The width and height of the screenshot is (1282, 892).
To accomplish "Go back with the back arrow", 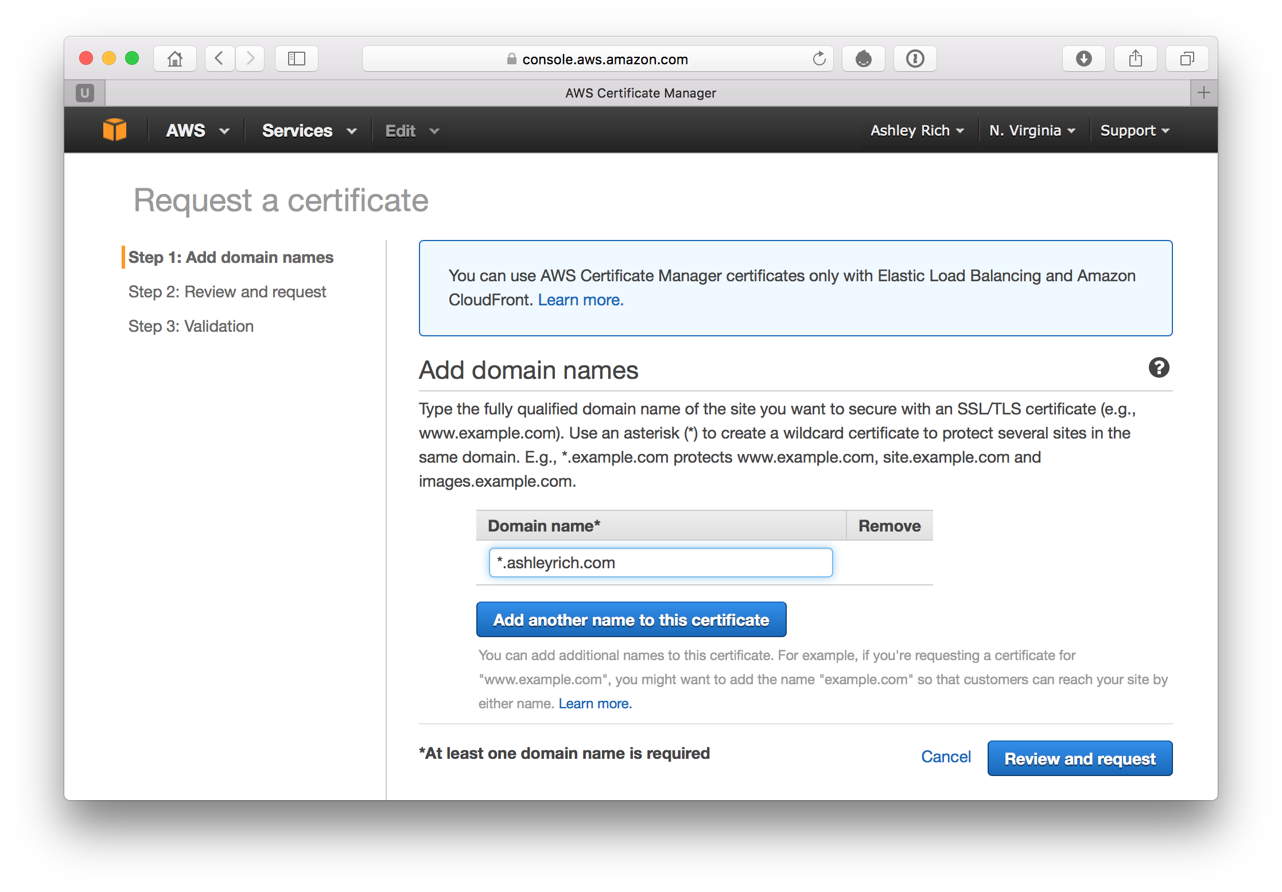I will (x=219, y=59).
